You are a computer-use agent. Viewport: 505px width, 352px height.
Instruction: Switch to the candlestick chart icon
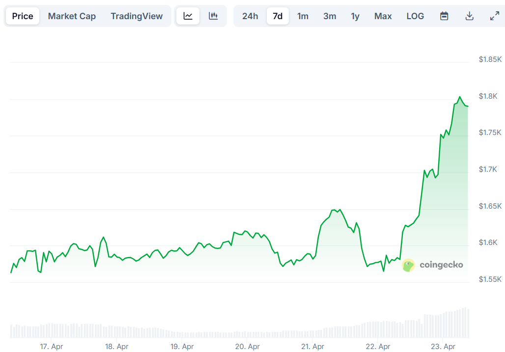point(213,16)
